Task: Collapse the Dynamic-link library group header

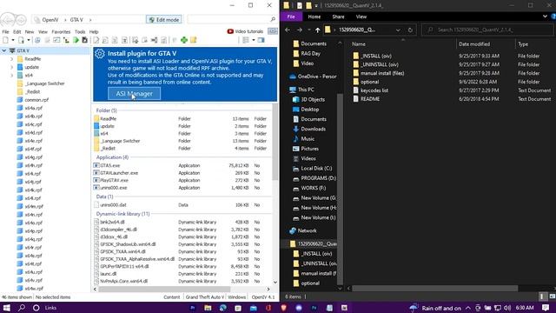Action: click(x=122, y=214)
